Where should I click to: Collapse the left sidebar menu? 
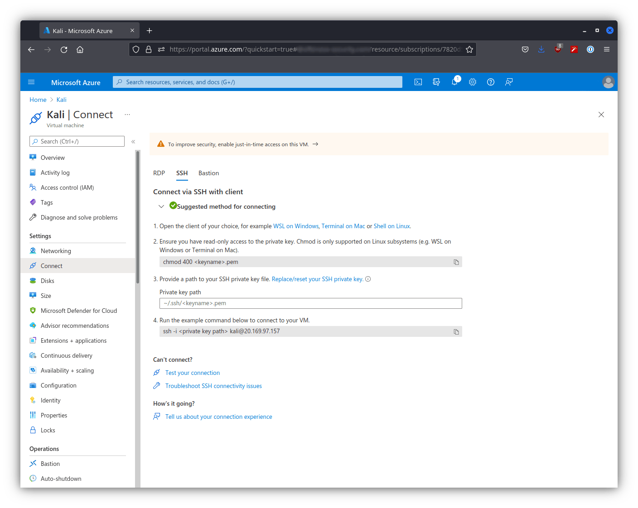(133, 142)
